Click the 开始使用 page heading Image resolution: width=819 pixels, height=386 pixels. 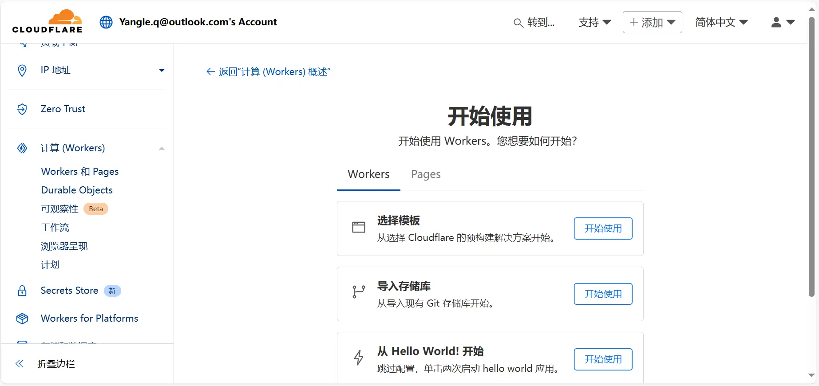tap(490, 116)
